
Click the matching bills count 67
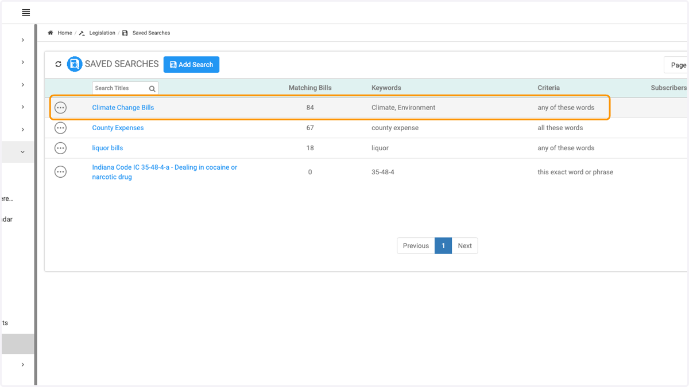pyautogui.click(x=310, y=128)
